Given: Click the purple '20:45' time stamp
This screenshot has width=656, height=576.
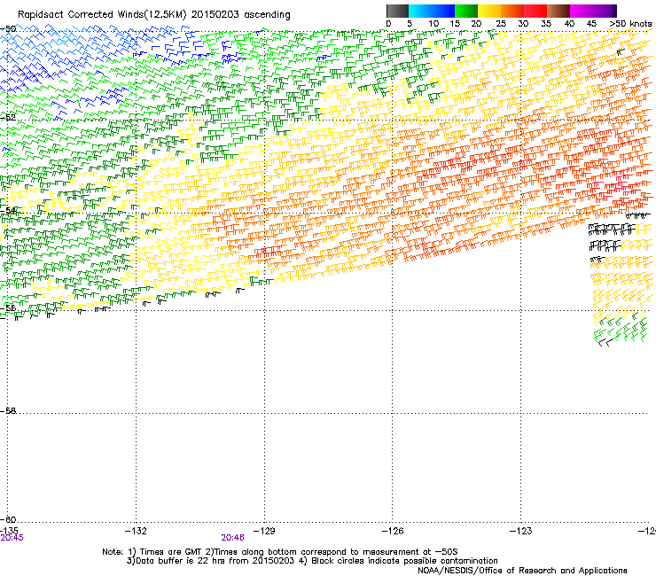Looking at the screenshot, I should coord(12,538).
